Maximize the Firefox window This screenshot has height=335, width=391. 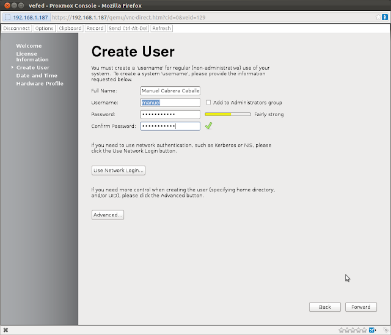pos(21,6)
